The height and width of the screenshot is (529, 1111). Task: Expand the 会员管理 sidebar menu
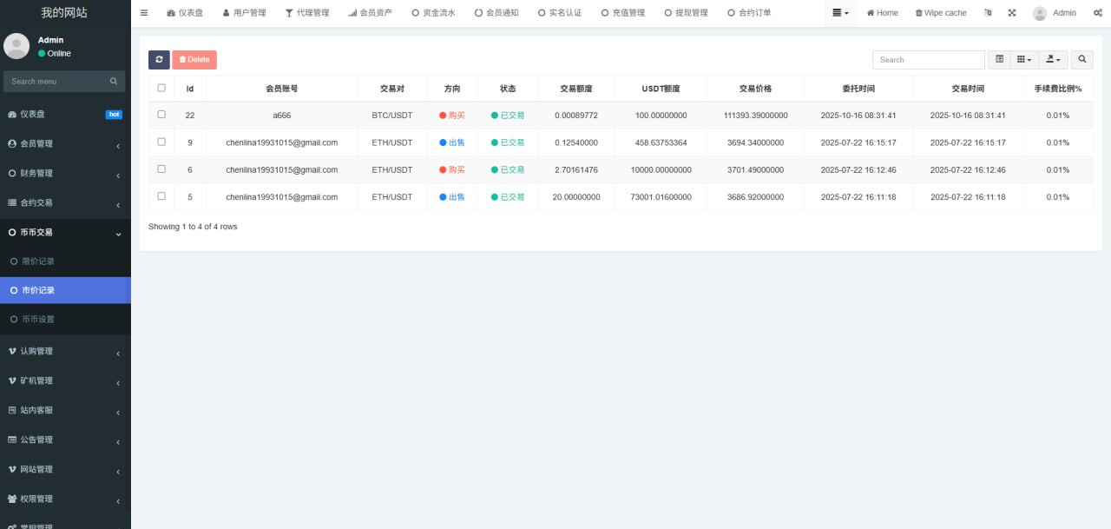tap(65, 144)
